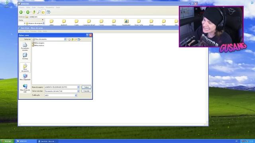Open the Ajuda menu in explorer
Screen dimensions: 255x143
[58, 8]
